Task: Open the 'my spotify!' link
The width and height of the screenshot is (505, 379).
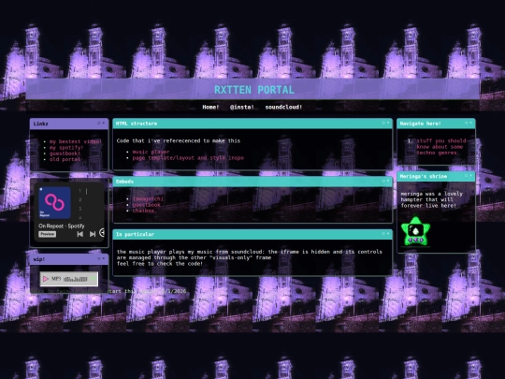Action: point(66,148)
